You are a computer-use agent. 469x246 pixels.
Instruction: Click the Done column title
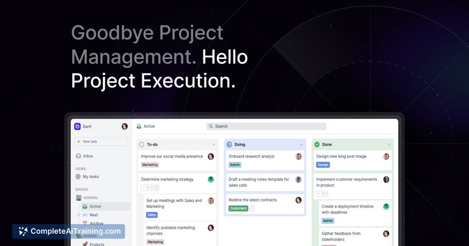pyautogui.click(x=327, y=145)
